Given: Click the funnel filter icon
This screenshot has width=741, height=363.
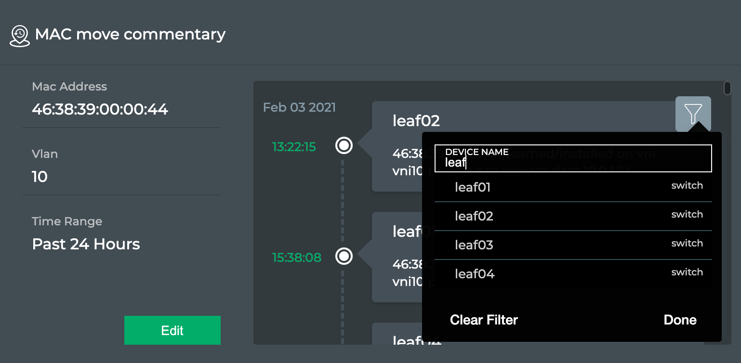Looking at the screenshot, I should [x=693, y=114].
